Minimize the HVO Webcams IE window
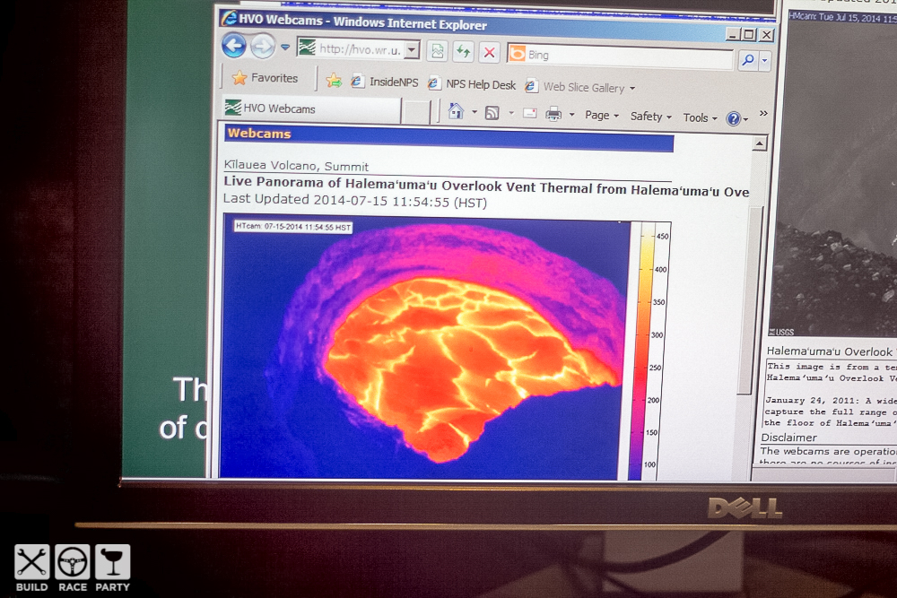Viewport: 897px width, 598px height. point(733,34)
